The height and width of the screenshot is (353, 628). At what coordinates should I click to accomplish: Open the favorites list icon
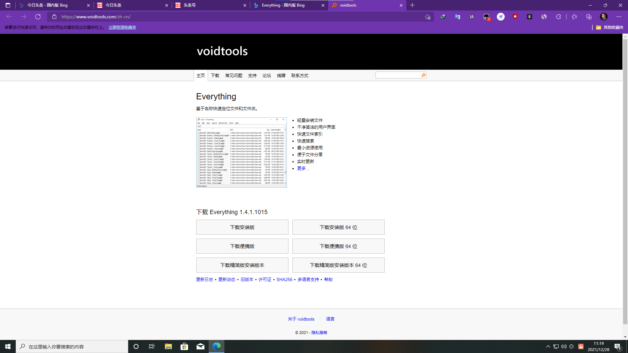point(574,17)
